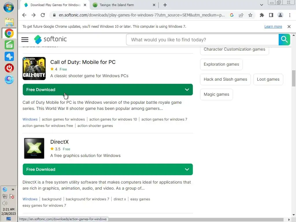296x222 pixels.
Task: Open a new tab with plus icon
Action: click(165, 5)
